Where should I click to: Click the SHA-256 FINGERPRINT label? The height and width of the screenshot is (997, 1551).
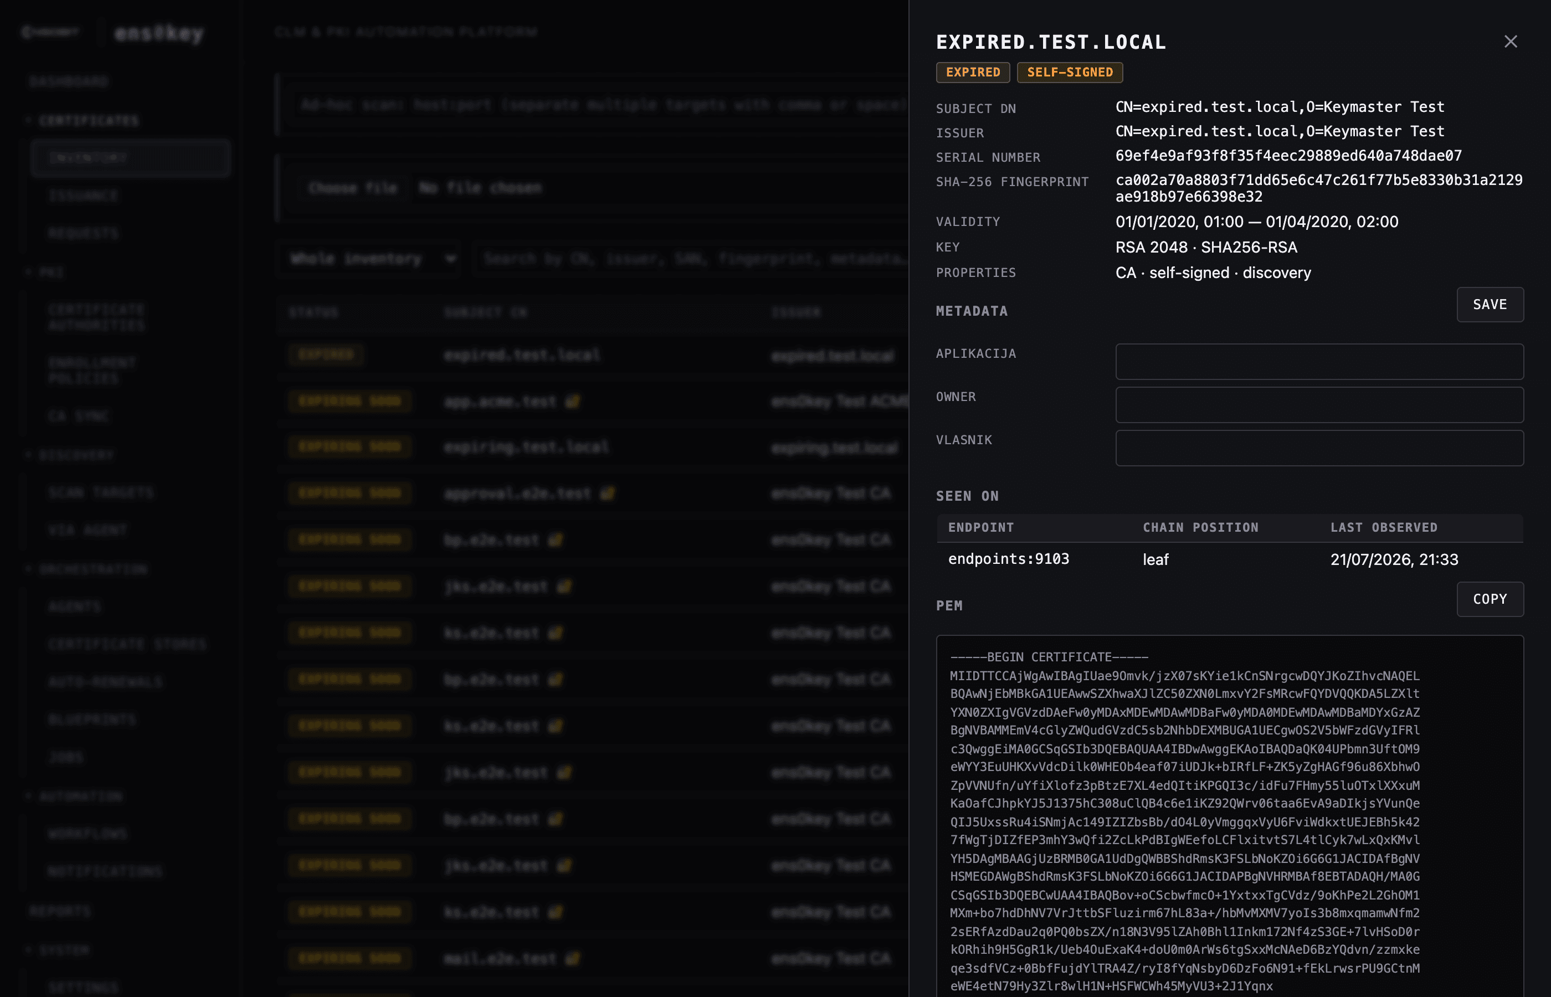pyautogui.click(x=1012, y=182)
